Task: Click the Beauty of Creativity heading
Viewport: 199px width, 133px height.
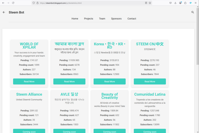Action: [109, 96]
